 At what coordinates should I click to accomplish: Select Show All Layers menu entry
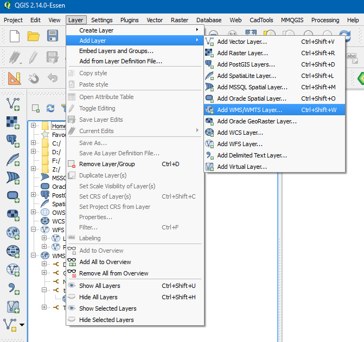[135, 286]
